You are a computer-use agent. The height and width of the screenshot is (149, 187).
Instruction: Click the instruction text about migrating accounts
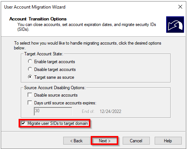point(87,45)
